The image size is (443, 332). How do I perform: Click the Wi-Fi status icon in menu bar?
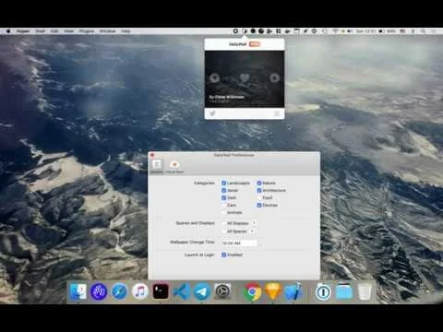335,31
